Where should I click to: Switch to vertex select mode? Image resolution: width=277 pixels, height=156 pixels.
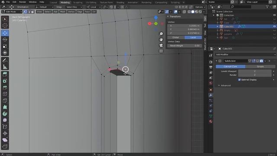25,12
